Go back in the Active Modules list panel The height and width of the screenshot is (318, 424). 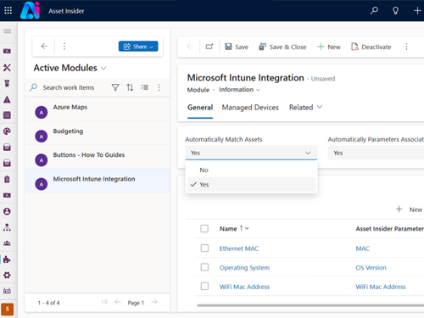pos(44,46)
